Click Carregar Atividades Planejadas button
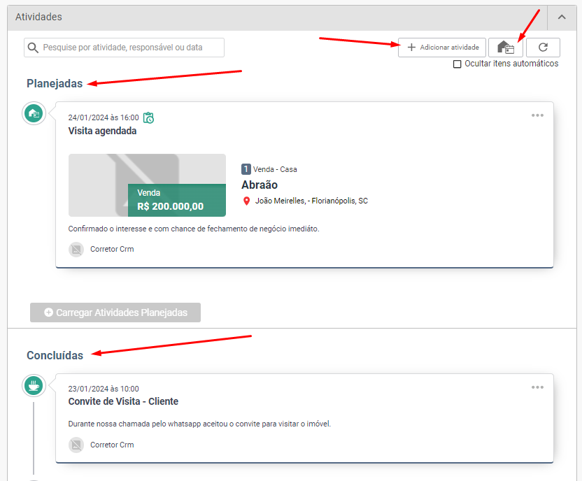This screenshot has height=481, width=582. point(115,313)
